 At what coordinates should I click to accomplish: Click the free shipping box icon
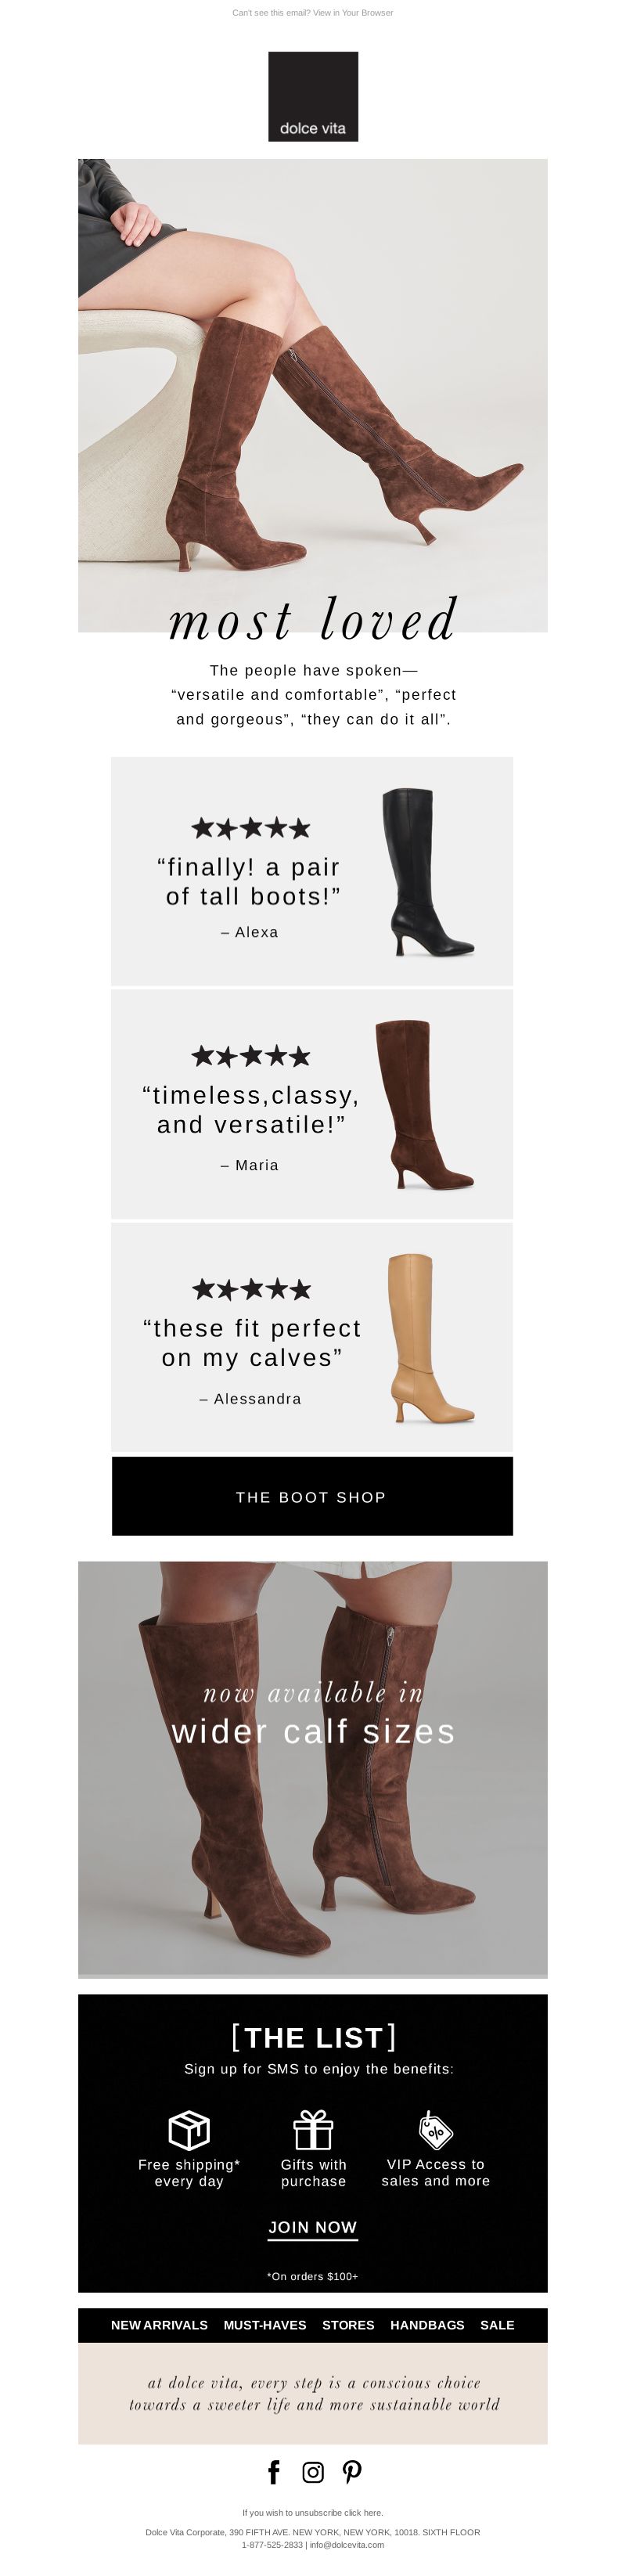(189, 2130)
